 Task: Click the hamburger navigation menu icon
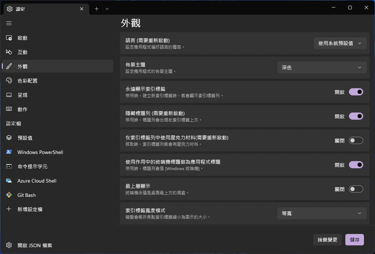click(x=9, y=23)
